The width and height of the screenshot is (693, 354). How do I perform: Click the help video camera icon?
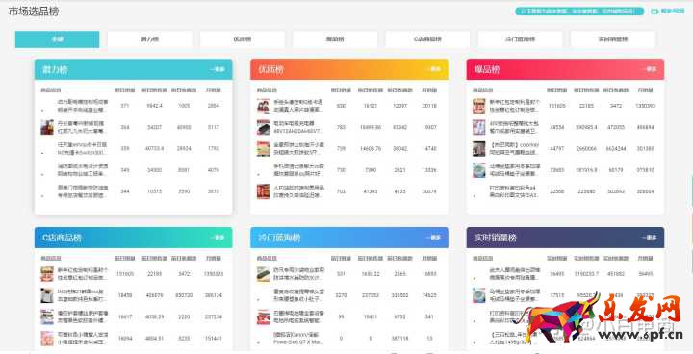click(654, 12)
